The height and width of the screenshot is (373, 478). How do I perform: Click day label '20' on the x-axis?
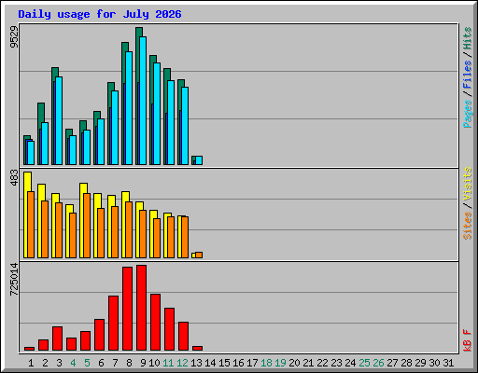coord(294,363)
